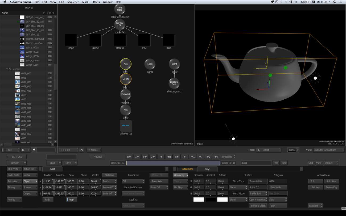
Task: Toggle the Subdivide button
Action: (278, 187)
